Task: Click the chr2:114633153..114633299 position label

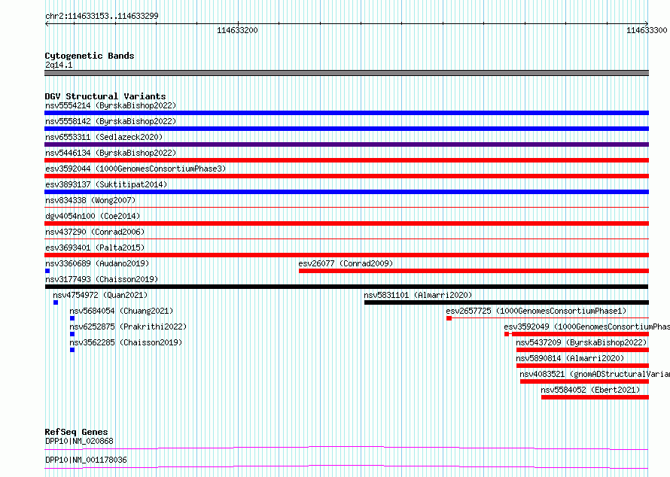Action: 102,16
